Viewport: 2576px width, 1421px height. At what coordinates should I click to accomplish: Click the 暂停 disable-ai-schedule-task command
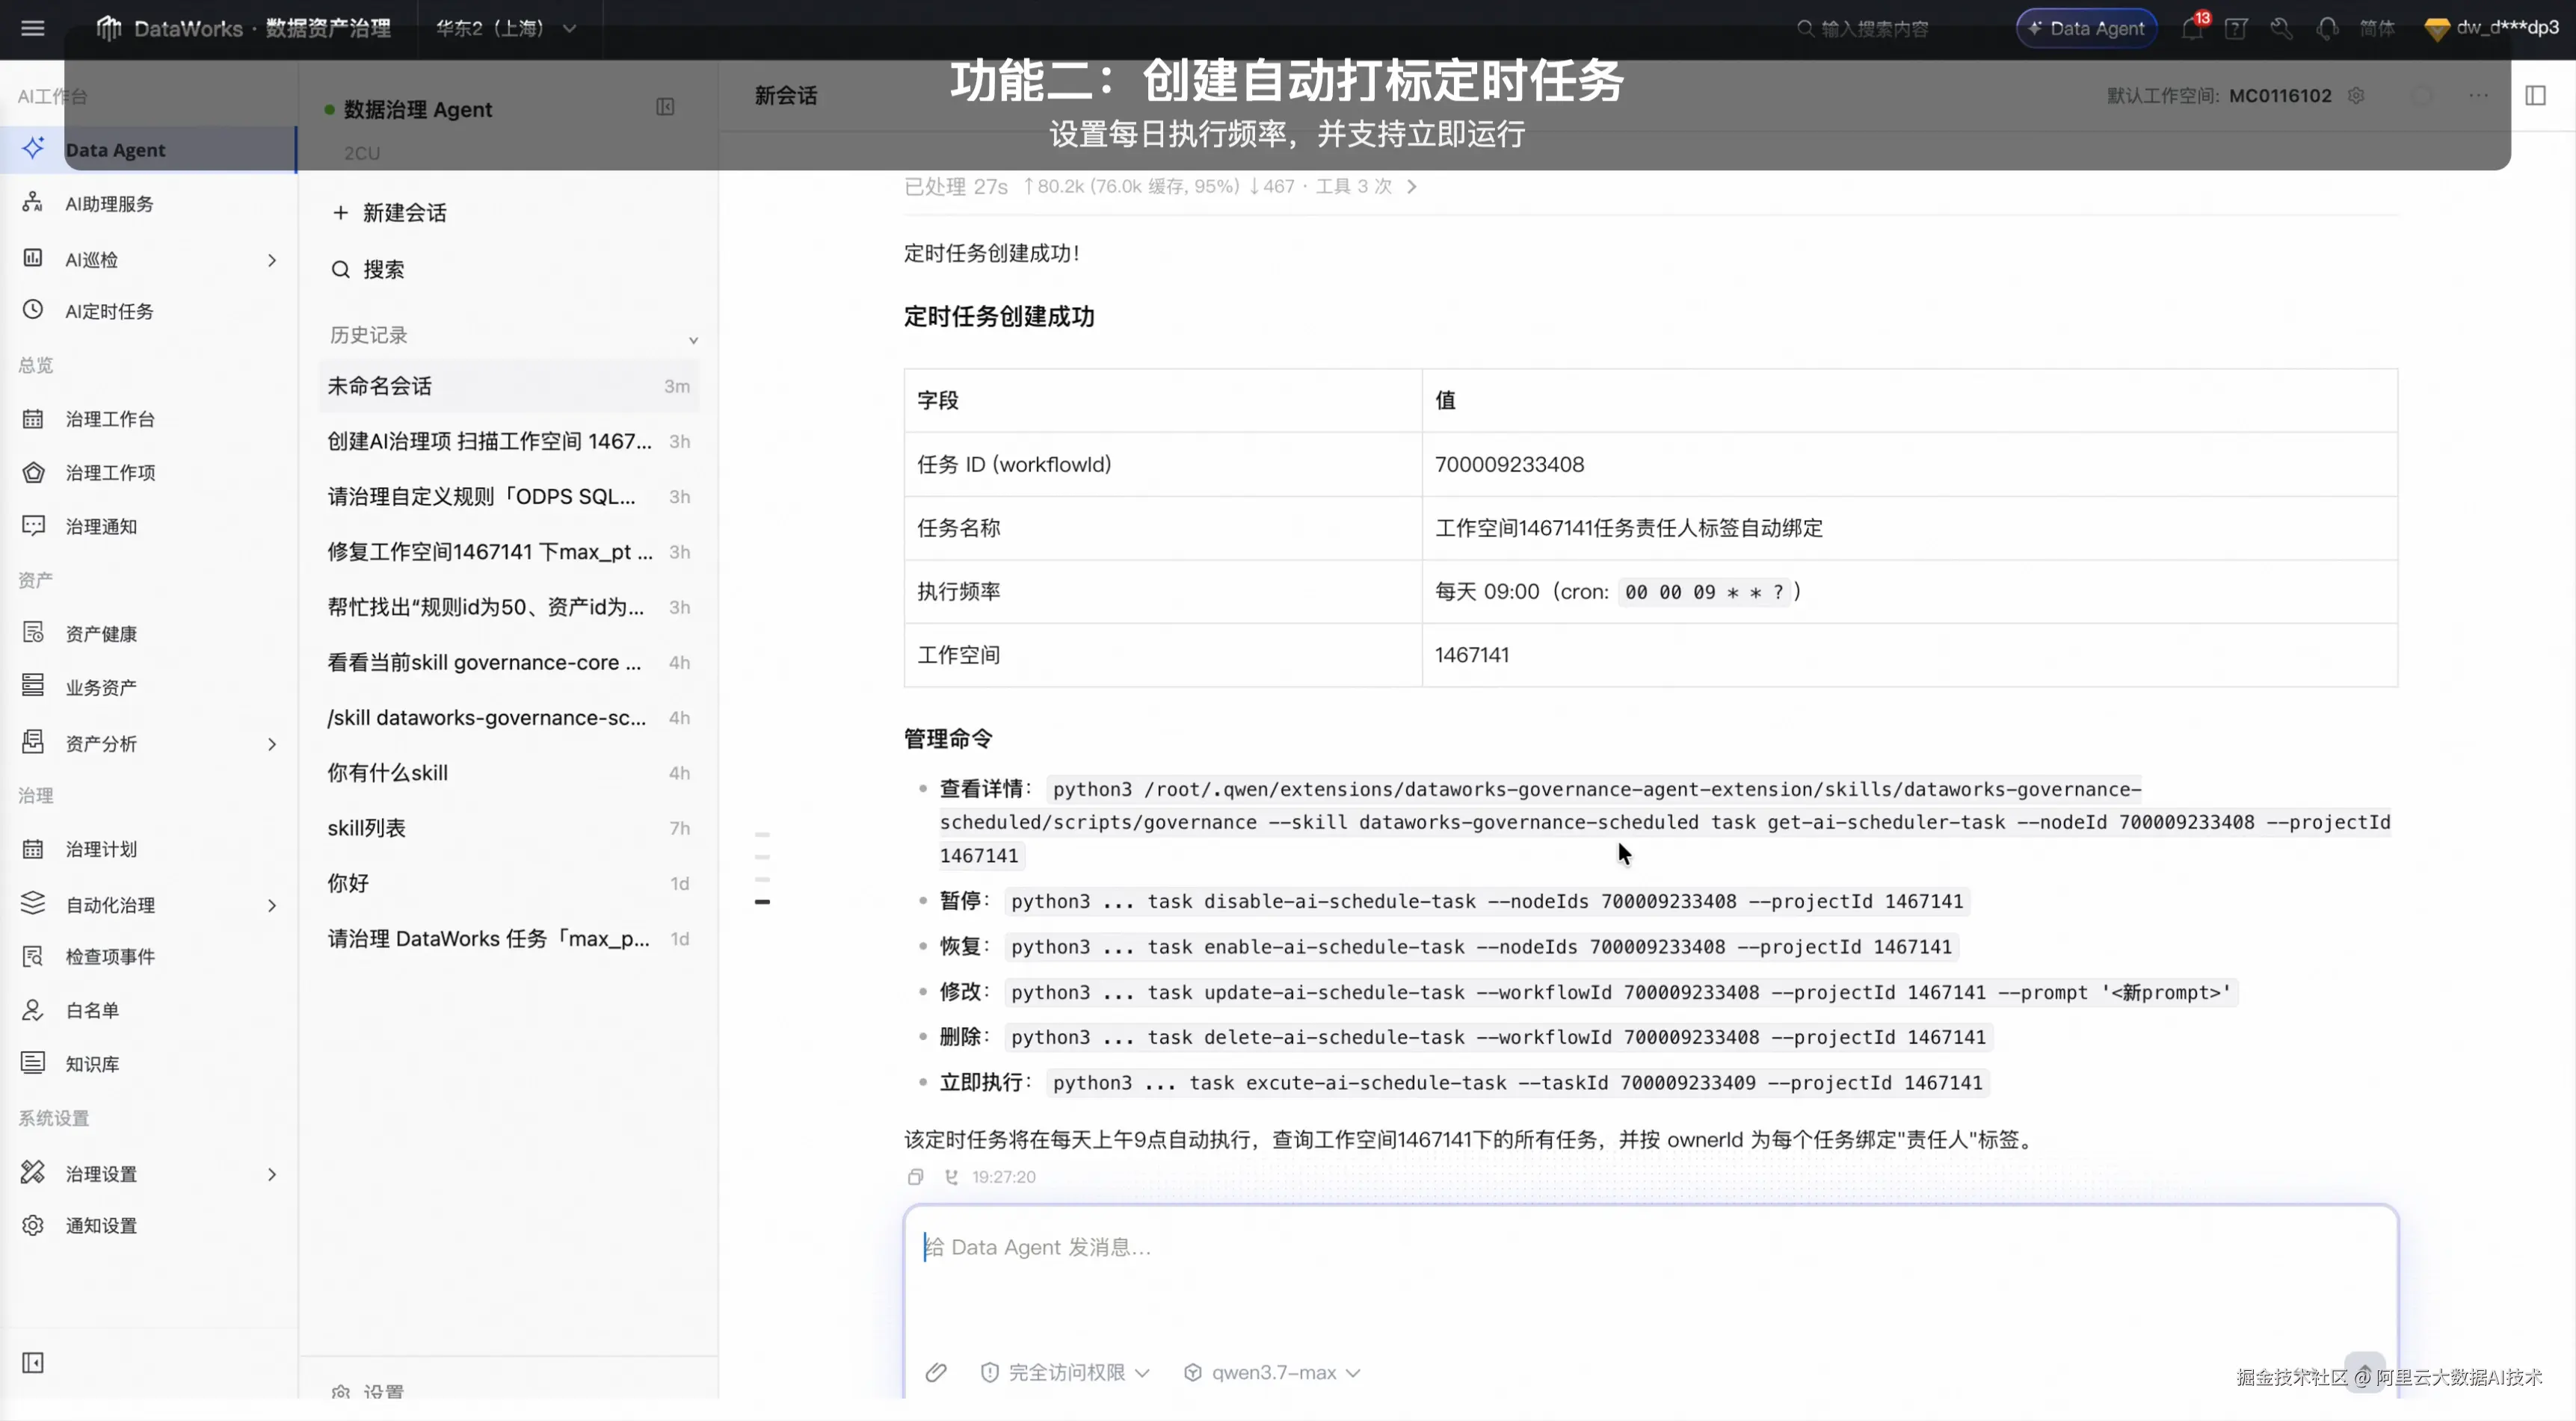1486,901
